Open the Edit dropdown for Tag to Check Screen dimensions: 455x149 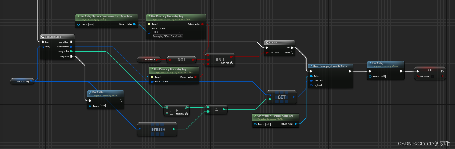tap(168, 33)
